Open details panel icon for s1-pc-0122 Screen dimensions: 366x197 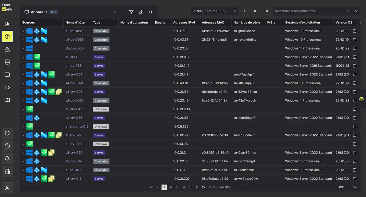[x=355, y=31]
